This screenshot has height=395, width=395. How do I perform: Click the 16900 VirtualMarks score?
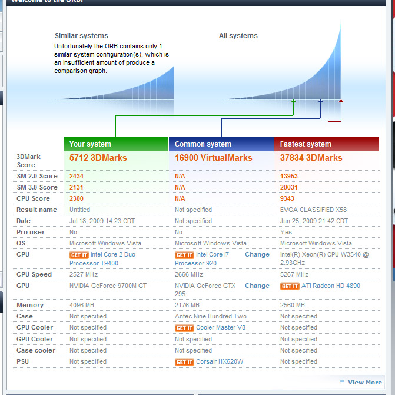pyautogui.click(x=213, y=158)
